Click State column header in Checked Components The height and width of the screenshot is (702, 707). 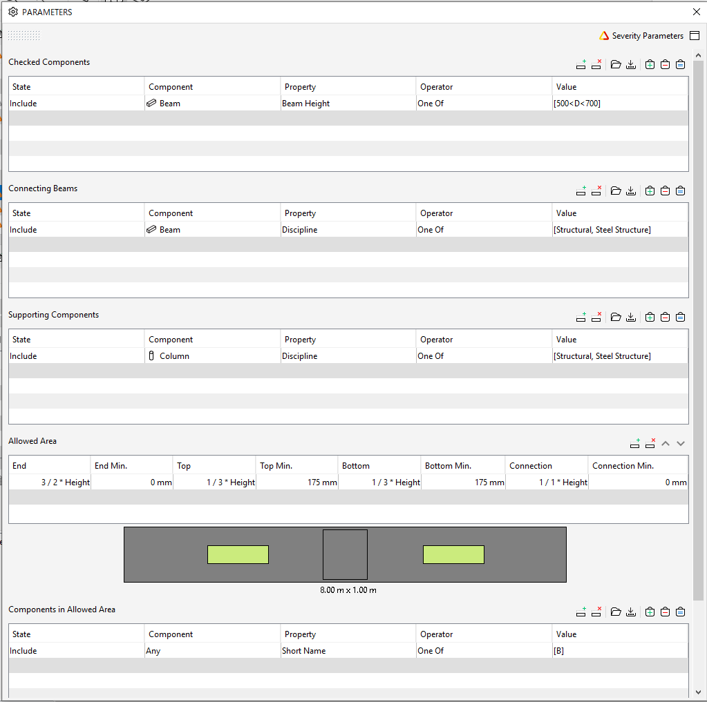(x=77, y=86)
